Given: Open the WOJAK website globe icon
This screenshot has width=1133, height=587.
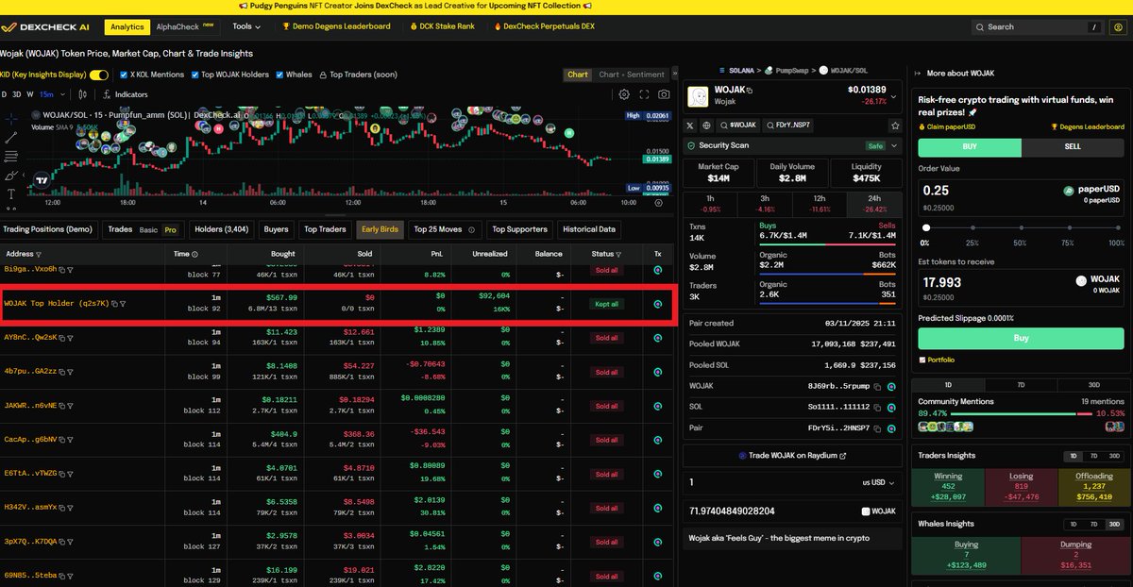Looking at the screenshot, I should [x=706, y=125].
